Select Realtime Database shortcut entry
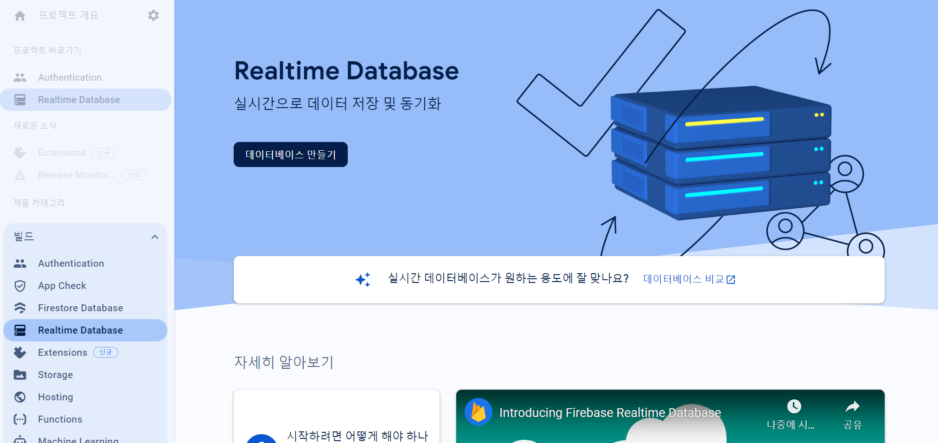The width and height of the screenshot is (938, 443). [86, 100]
